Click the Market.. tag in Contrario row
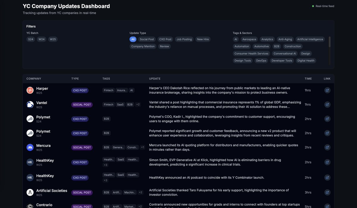Screen dimensions: 357x208 tap(129, 207)
